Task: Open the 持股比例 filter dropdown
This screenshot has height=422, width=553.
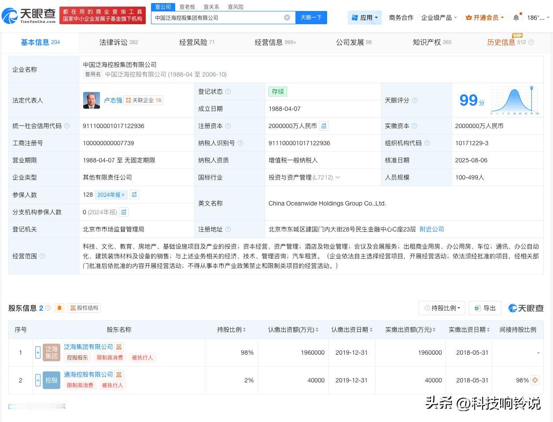Action: (x=442, y=308)
